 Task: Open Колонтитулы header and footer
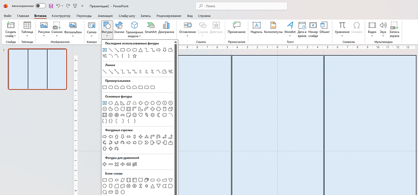(273, 28)
